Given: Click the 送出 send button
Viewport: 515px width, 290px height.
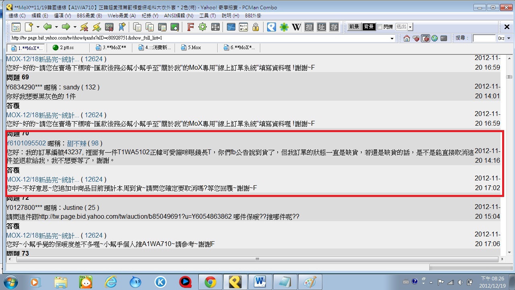Looking at the screenshot, I should coord(402,27).
